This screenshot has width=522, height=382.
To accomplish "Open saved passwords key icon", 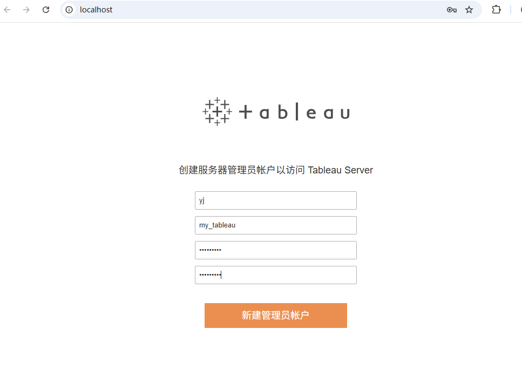I will [451, 10].
